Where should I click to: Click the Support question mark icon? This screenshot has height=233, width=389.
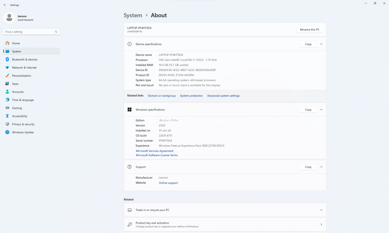[130, 167]
